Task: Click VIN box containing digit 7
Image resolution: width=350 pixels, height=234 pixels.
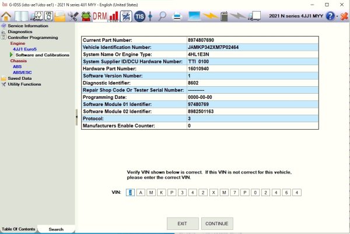Action: 235,192
